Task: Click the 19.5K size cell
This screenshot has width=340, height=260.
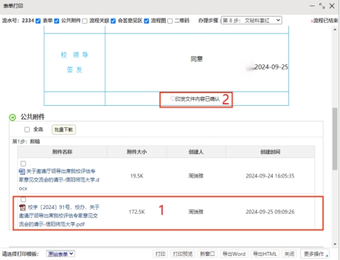Action: point(137,176)
